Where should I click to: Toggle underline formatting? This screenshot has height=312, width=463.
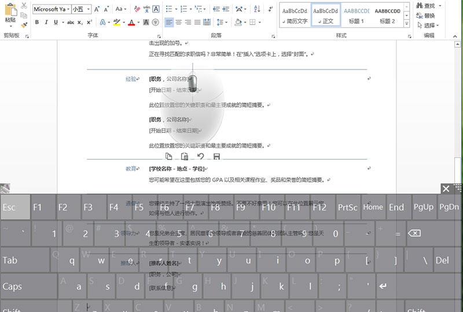tap(56, 22)
